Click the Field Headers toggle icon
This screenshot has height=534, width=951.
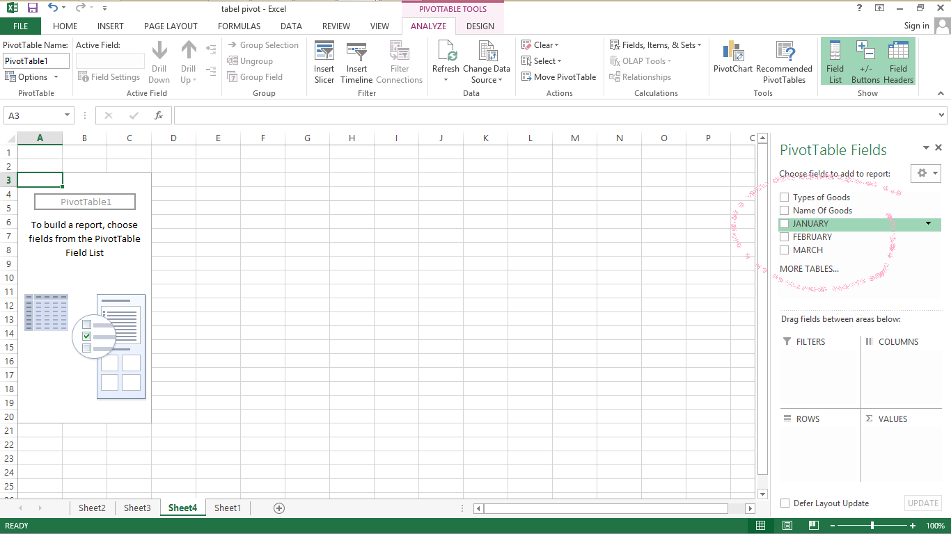(x=898, y=60)
